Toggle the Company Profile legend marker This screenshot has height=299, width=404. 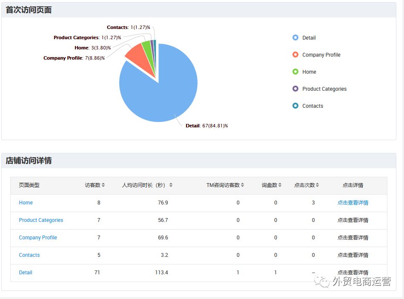click(295, 55)
